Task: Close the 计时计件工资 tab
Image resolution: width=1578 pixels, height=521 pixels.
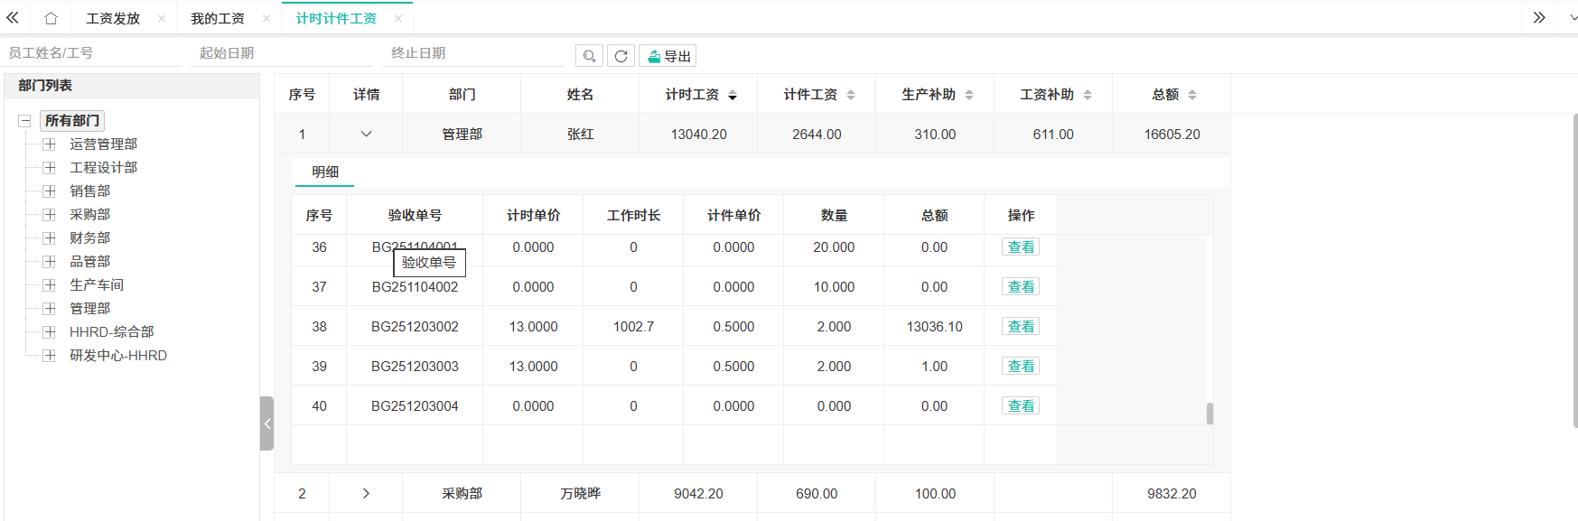Action: point(398,18)
